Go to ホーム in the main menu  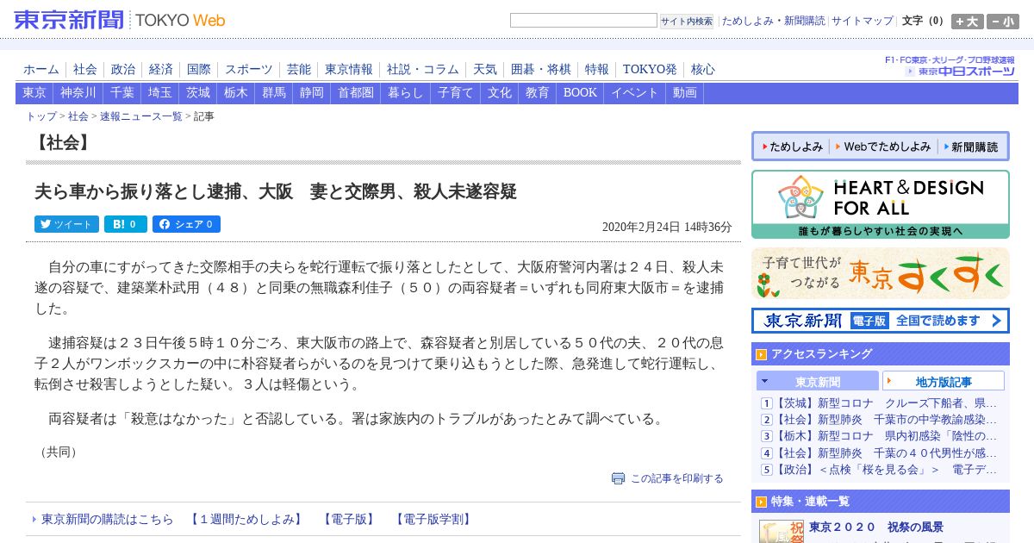[x=41, y=70]
